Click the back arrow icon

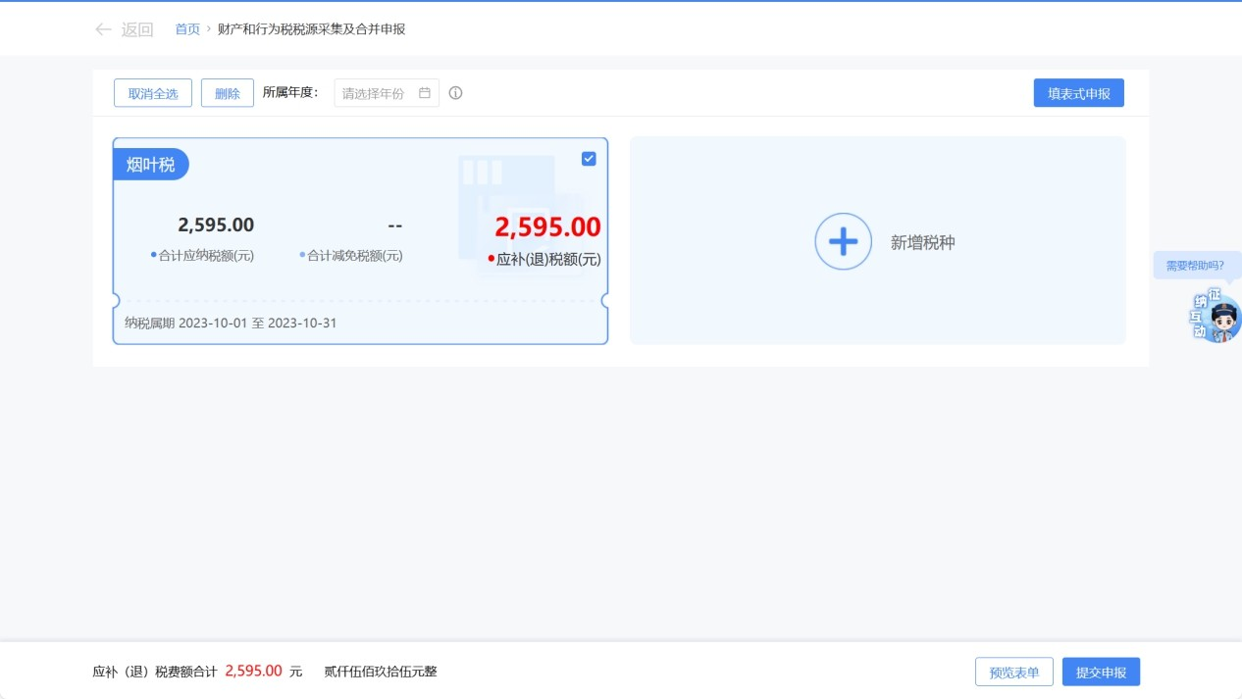103,29
